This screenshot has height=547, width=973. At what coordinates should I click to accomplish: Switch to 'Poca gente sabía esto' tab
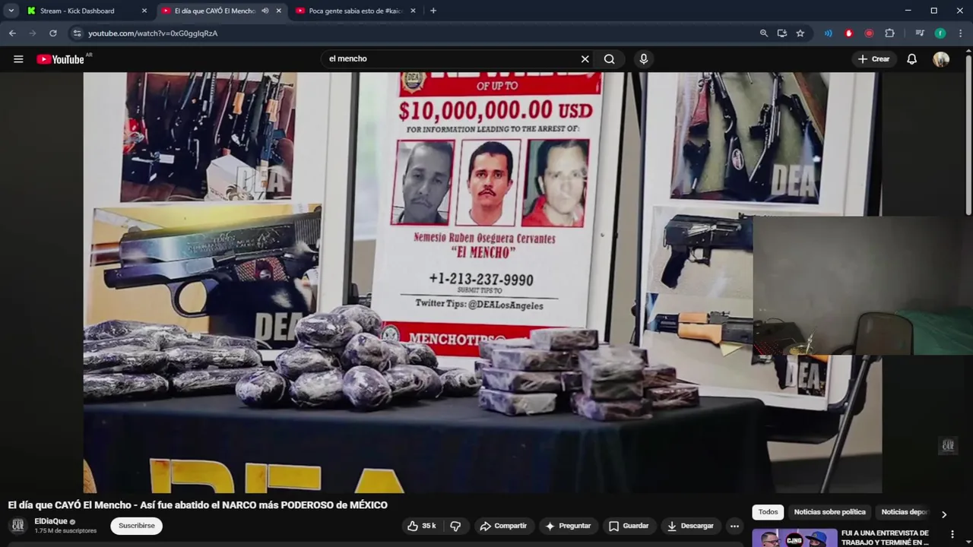point(356,11)
